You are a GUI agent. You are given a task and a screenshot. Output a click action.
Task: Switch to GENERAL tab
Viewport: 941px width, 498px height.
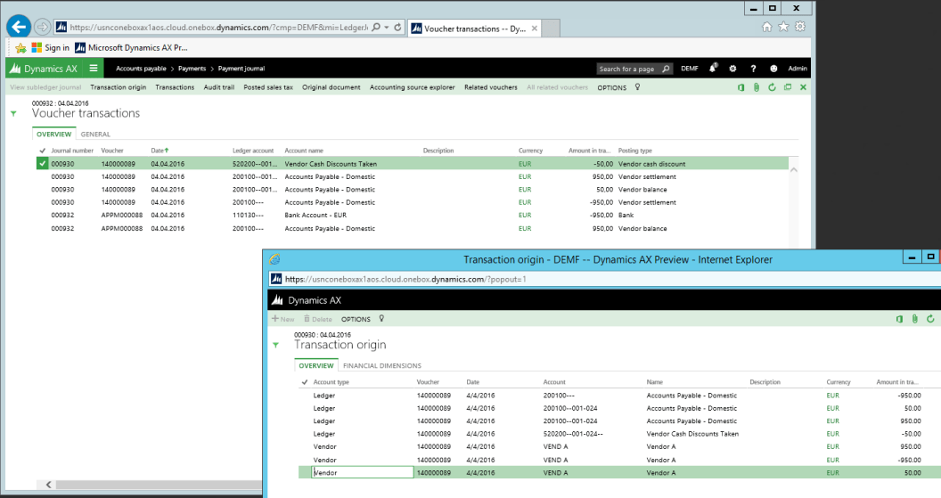tap(95, 135)
